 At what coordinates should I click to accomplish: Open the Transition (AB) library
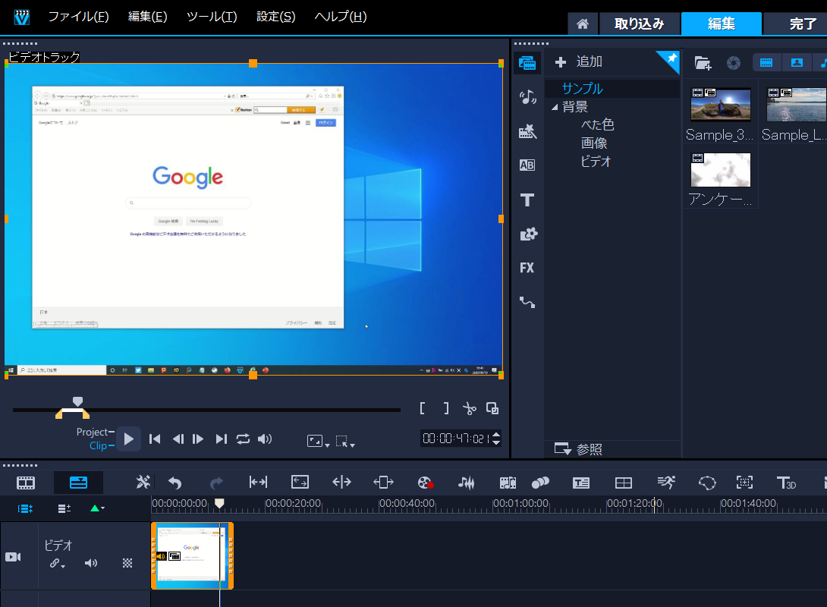pyautogui.click(x=527, y=165)
